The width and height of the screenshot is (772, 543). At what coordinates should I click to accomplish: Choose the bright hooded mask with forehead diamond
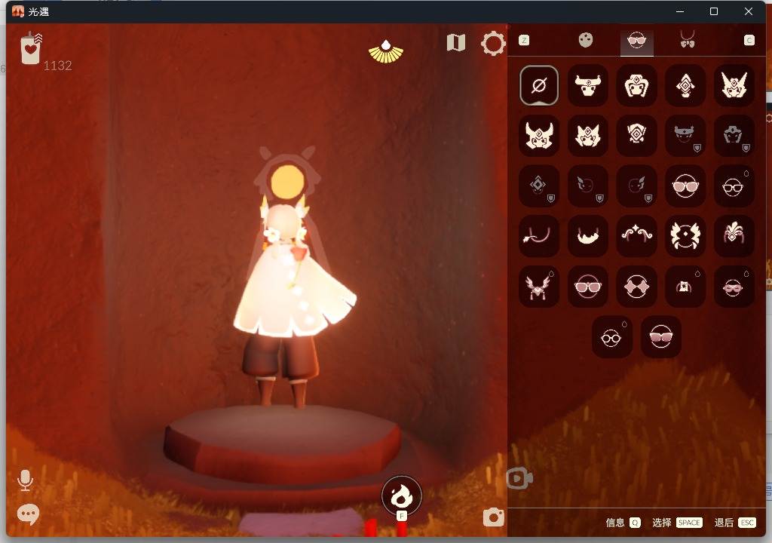pyautogui.click(x=636, y=85)
